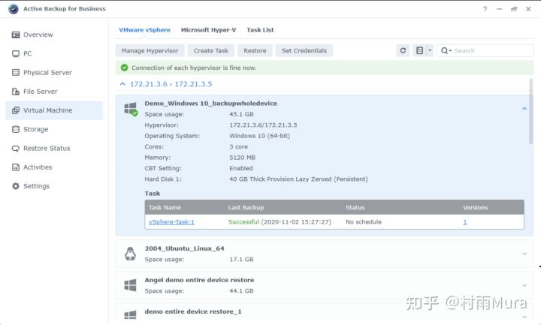Collapse the 172.21.3.6 hypervisor group chevron
Screen dimensions: 541x325
(122, 84)
